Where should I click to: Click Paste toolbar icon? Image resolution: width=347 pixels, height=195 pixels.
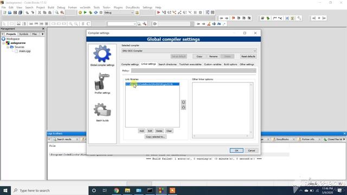(50, 12)
